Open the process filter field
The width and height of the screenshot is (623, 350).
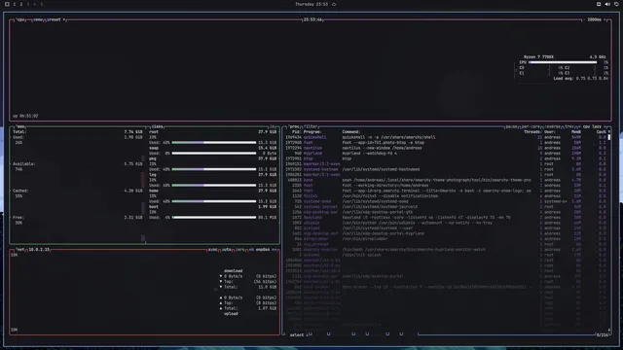click(x=311, y=126)
